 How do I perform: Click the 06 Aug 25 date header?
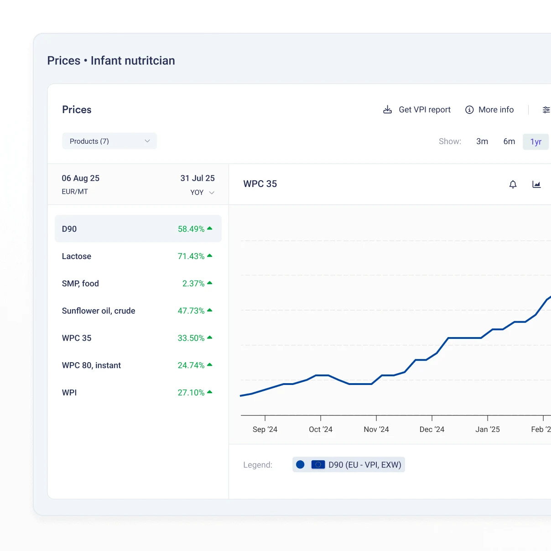(x=81, y=178)
